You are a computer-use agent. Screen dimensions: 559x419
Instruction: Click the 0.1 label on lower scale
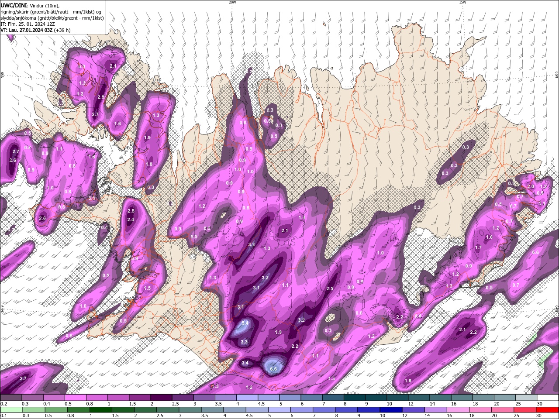[3, 416]
